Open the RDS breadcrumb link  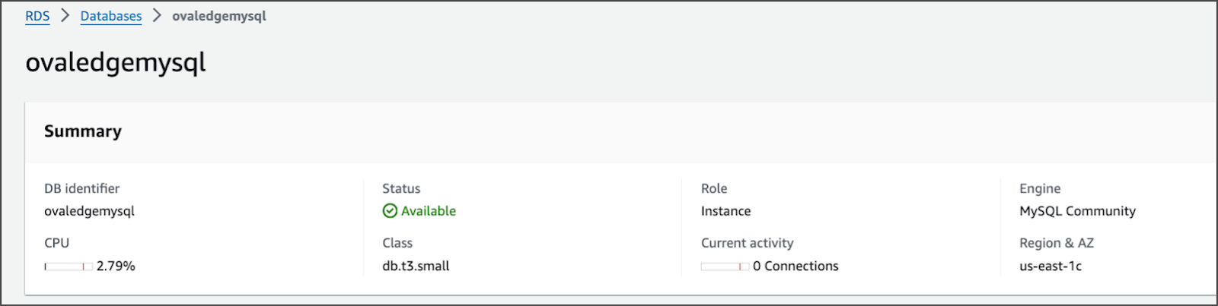[37, 16]
